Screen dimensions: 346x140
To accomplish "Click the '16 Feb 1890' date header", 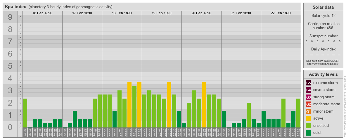I will click(x=42, y=13).
